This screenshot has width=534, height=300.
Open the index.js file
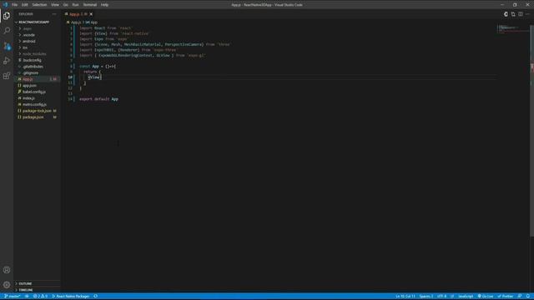28,98
